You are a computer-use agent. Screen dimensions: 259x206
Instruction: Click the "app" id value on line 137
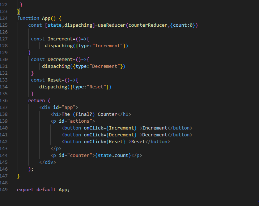click(x=68, y=108)
